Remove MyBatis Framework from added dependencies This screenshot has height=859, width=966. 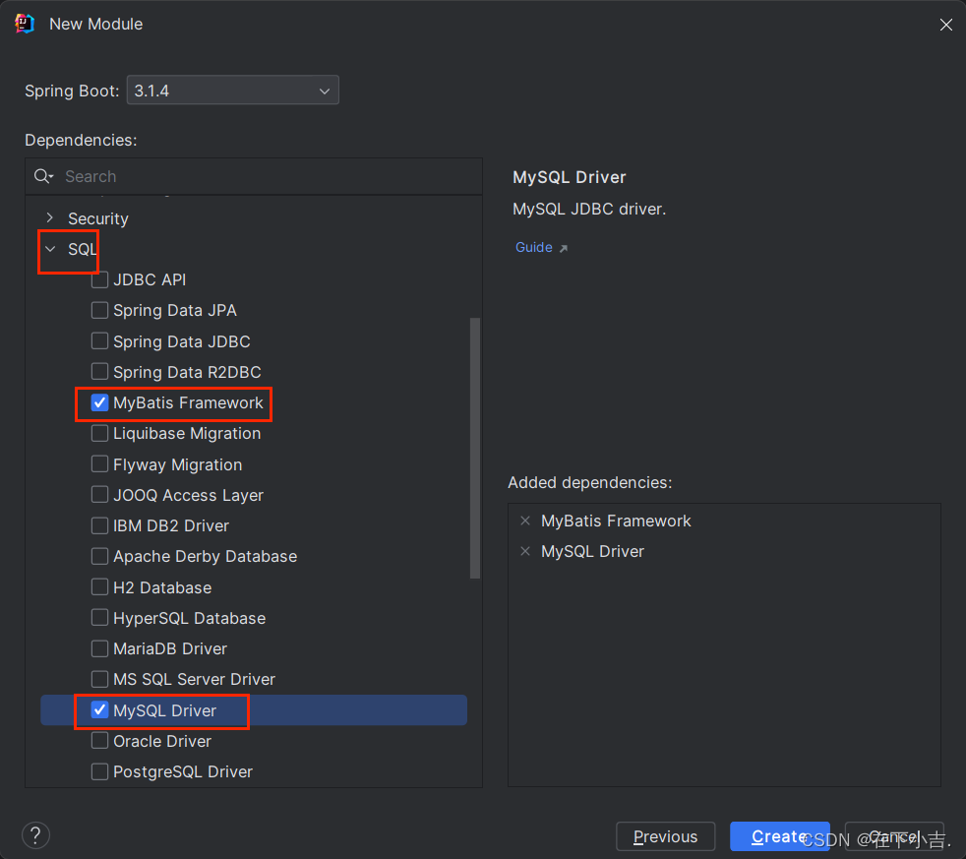tap(525, 521)
